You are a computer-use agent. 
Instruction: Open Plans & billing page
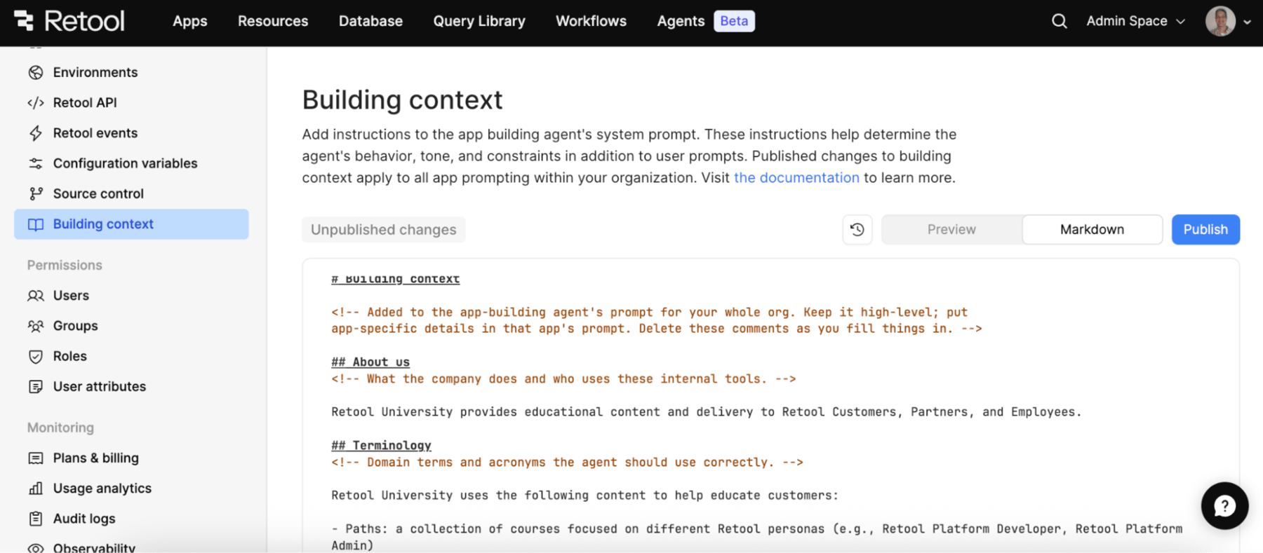[x=96, y=458]
